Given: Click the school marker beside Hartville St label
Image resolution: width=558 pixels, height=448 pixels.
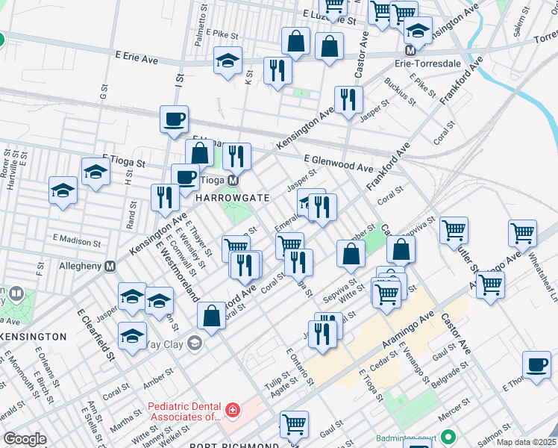Looking at the screenshot, I should pyautogui.click(x=63, y=191).
